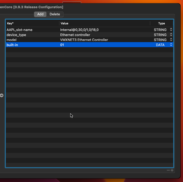The image size is (183, 182).
Task: Select the device_type key cell
Action: coord(16,35)
